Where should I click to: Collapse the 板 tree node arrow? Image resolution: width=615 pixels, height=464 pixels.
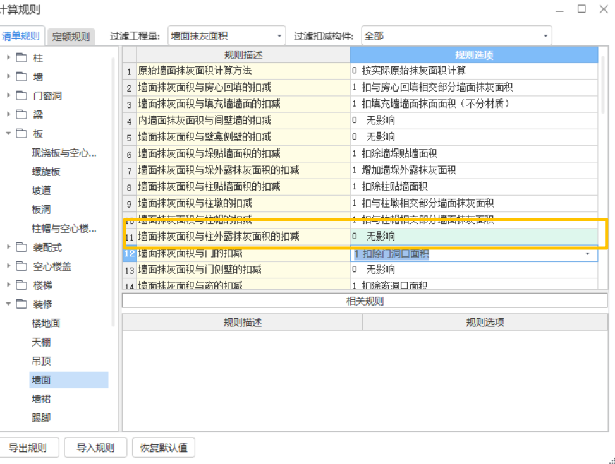coord(8,133)
